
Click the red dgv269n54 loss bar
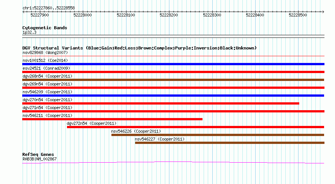click(x=173, y=88)
